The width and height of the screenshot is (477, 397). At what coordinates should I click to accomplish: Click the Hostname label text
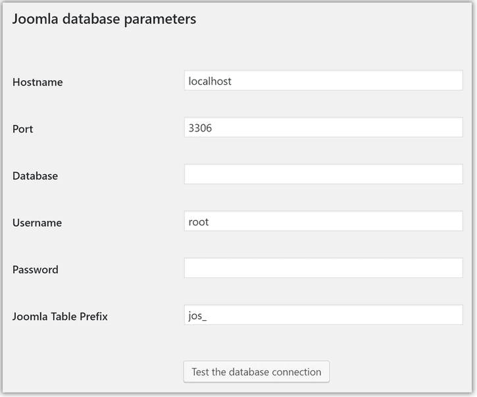38,82
